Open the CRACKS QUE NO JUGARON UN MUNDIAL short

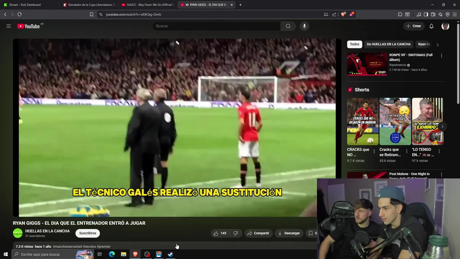pos(363,121)
